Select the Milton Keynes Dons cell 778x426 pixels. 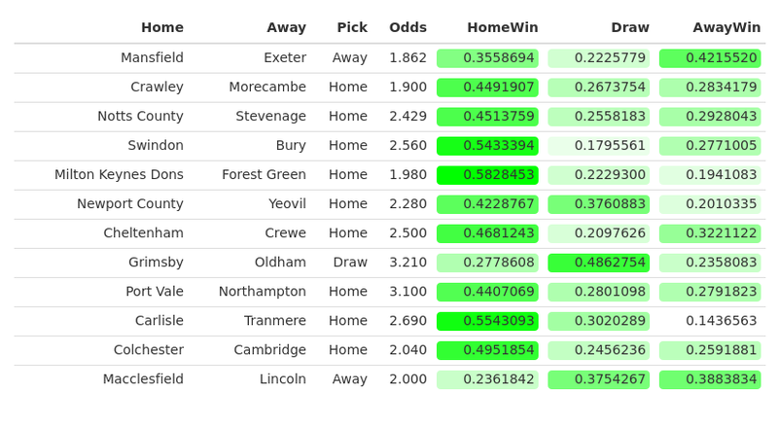coord(119,175)
